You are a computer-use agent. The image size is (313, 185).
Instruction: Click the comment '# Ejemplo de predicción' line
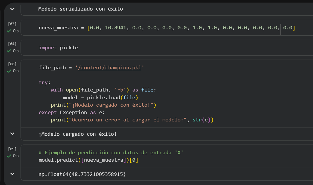pyautogui.click(x=111, y=153)
